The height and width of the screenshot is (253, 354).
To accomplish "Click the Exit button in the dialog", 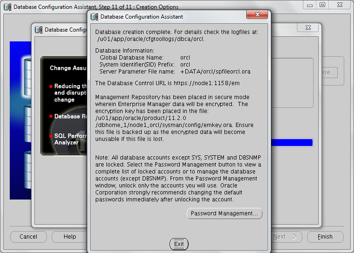I will tap(179, 244).
